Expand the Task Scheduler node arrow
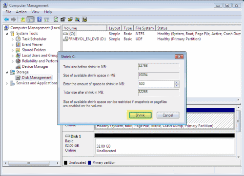Image resolution: width=244 pixels, height=176 pixels. [13, 39]
